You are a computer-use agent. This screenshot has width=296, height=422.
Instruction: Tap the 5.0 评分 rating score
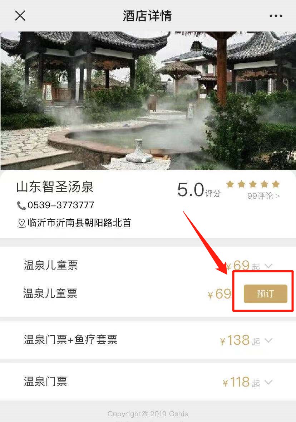[199, 190]
